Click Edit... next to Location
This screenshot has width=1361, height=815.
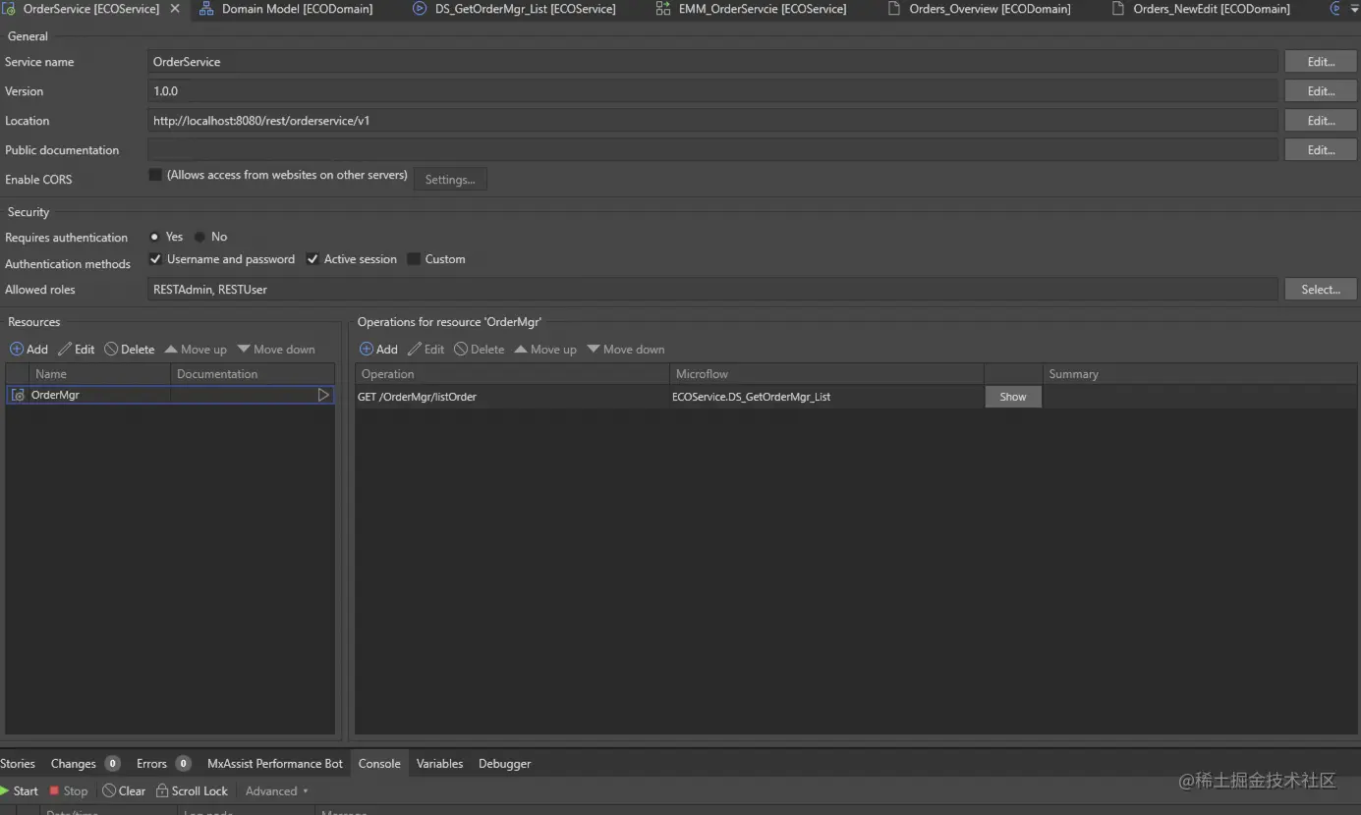pyautogui.click(x=1321, y=121)
